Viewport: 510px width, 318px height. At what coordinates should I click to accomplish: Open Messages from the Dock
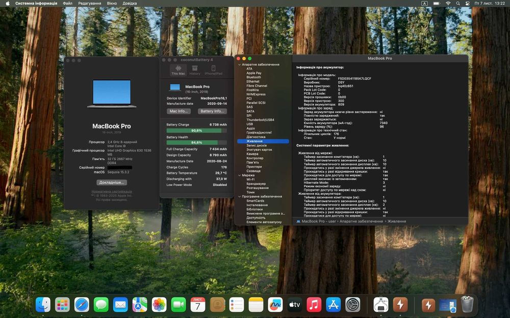point(101,305)
